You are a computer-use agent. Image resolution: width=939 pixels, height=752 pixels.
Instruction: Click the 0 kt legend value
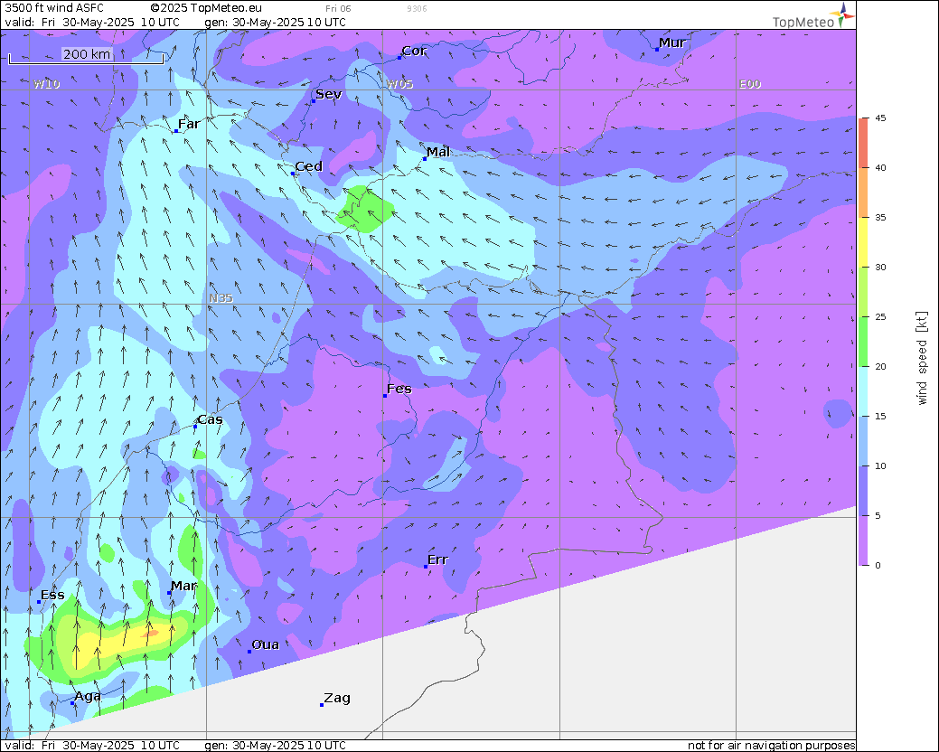[x=878, y=565]
